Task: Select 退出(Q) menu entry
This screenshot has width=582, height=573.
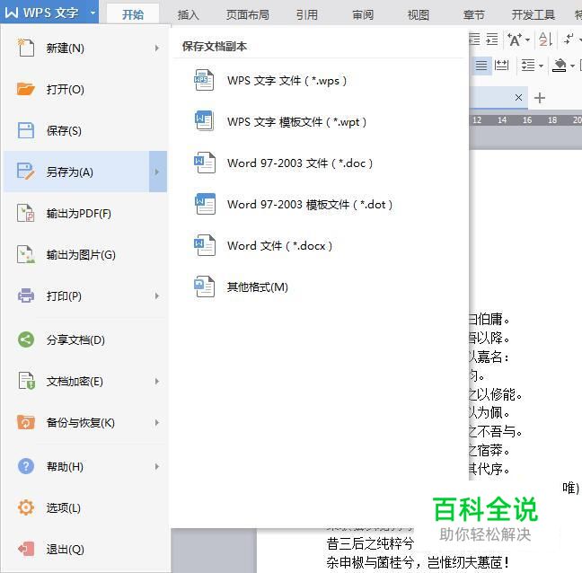Action: pyautogui.click(x=85, y=549)
